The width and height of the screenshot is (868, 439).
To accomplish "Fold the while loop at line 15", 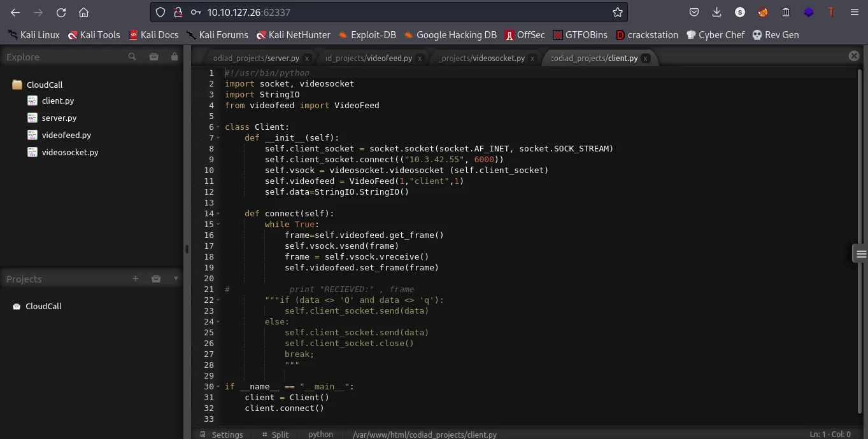I will tap(218, 225).
